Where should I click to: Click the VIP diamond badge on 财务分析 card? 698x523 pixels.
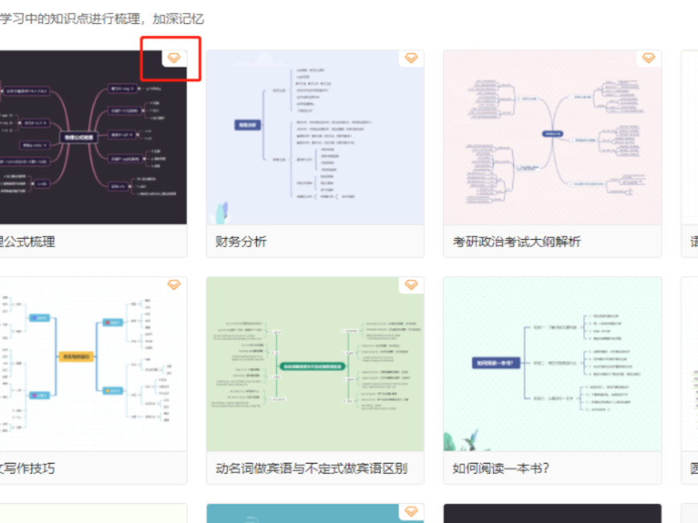coord(411,59)
